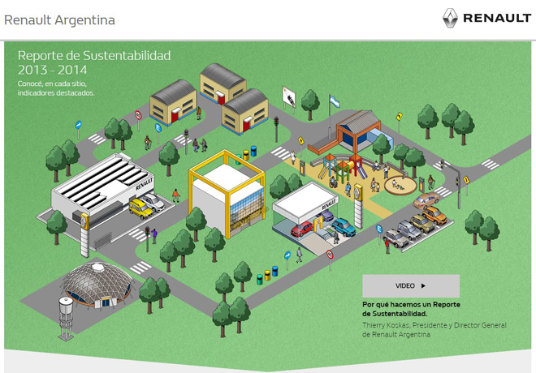Select the Renault factory building with striped roof
The width and height of the screenshot is (536, 373).
99,186
